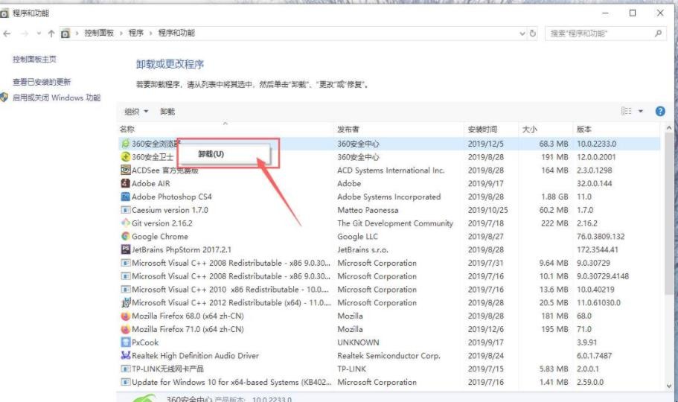Click the scrollbar up arrow
This screenshot has width=678, height=402.
[669, 128]
